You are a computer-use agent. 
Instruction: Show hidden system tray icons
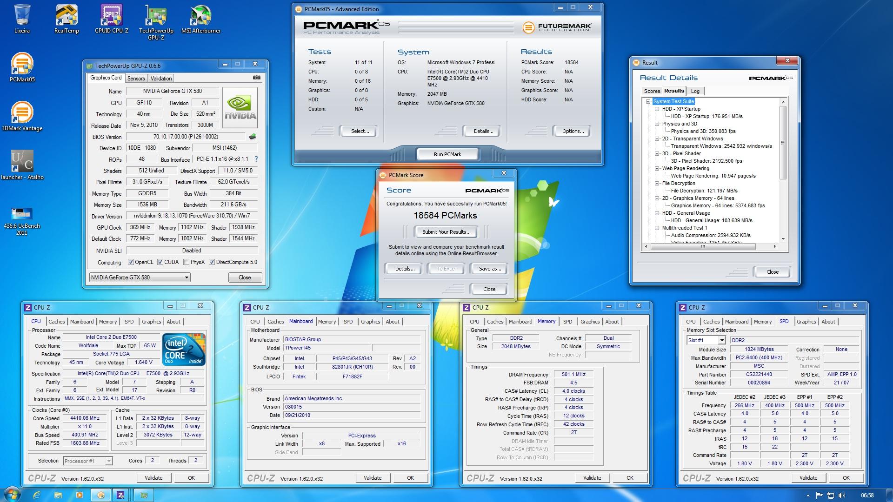(x=808, y=495)
